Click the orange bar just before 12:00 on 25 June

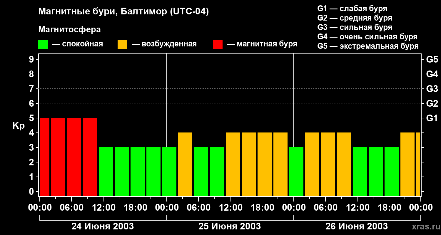(233, 164)
